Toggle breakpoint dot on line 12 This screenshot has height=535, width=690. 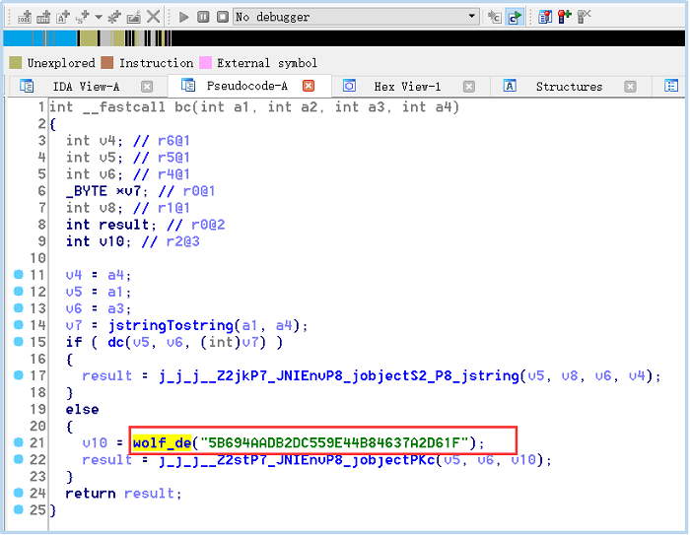coord(18,292)
